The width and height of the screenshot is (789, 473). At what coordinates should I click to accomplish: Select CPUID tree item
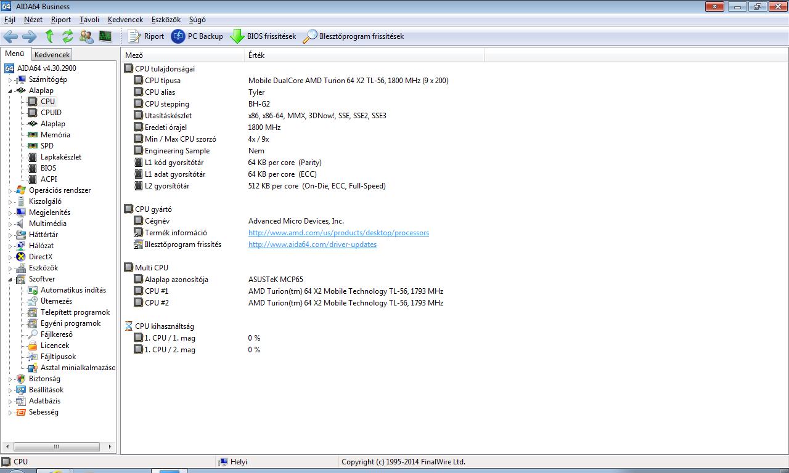click(x=51, y=113)
